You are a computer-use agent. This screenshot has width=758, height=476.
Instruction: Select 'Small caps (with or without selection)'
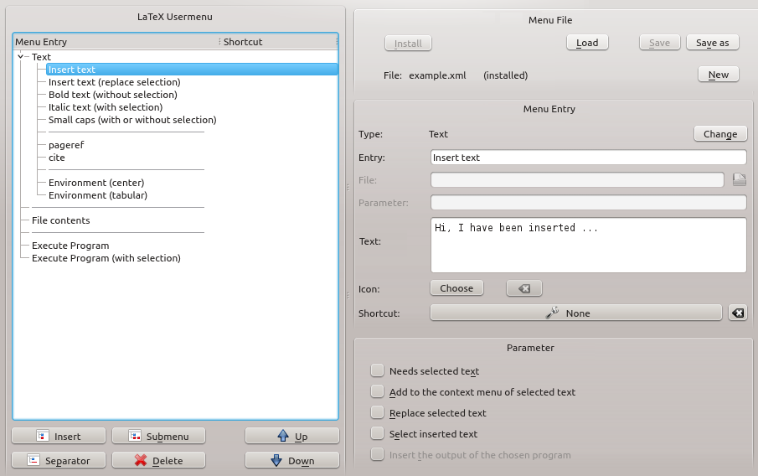point(132,120)
